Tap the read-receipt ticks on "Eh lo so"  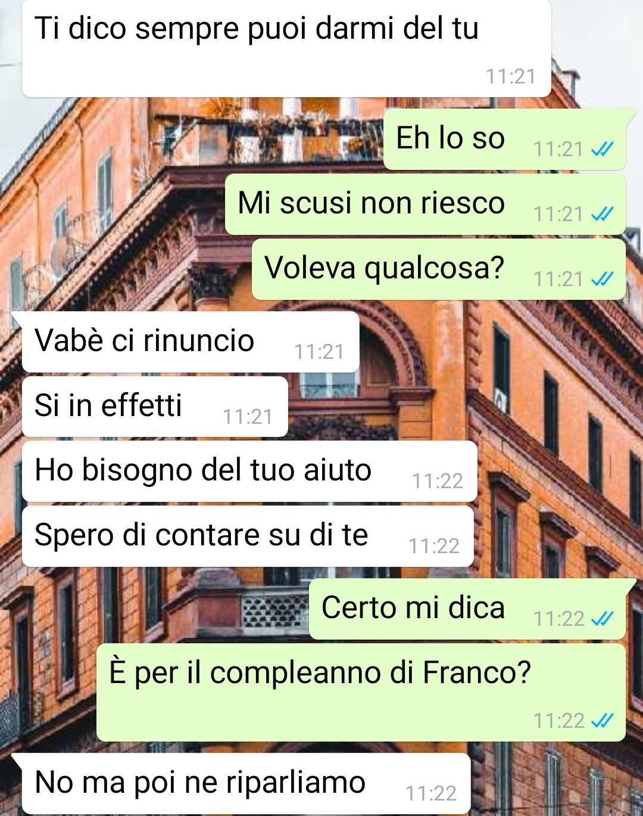(602, 149)
